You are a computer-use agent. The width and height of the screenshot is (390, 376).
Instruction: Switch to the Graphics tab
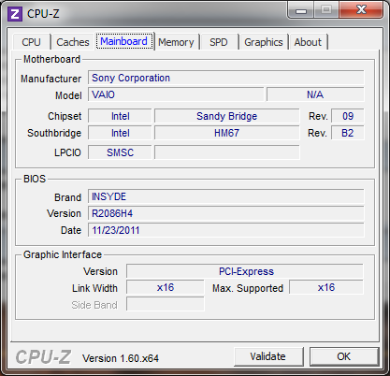(264, 42)
